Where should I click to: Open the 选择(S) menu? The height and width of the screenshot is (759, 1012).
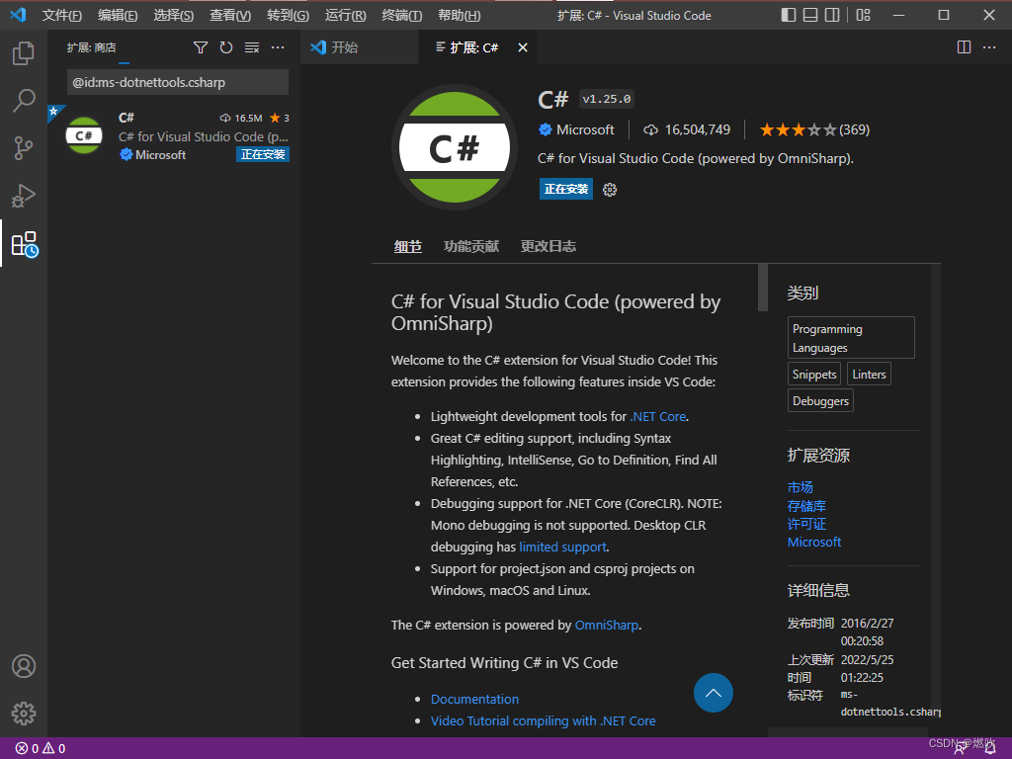pyautogui.click(x=174, y=15)
